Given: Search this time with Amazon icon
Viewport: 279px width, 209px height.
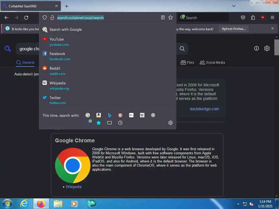Looking at the screenshot, I should pos(99,115).
